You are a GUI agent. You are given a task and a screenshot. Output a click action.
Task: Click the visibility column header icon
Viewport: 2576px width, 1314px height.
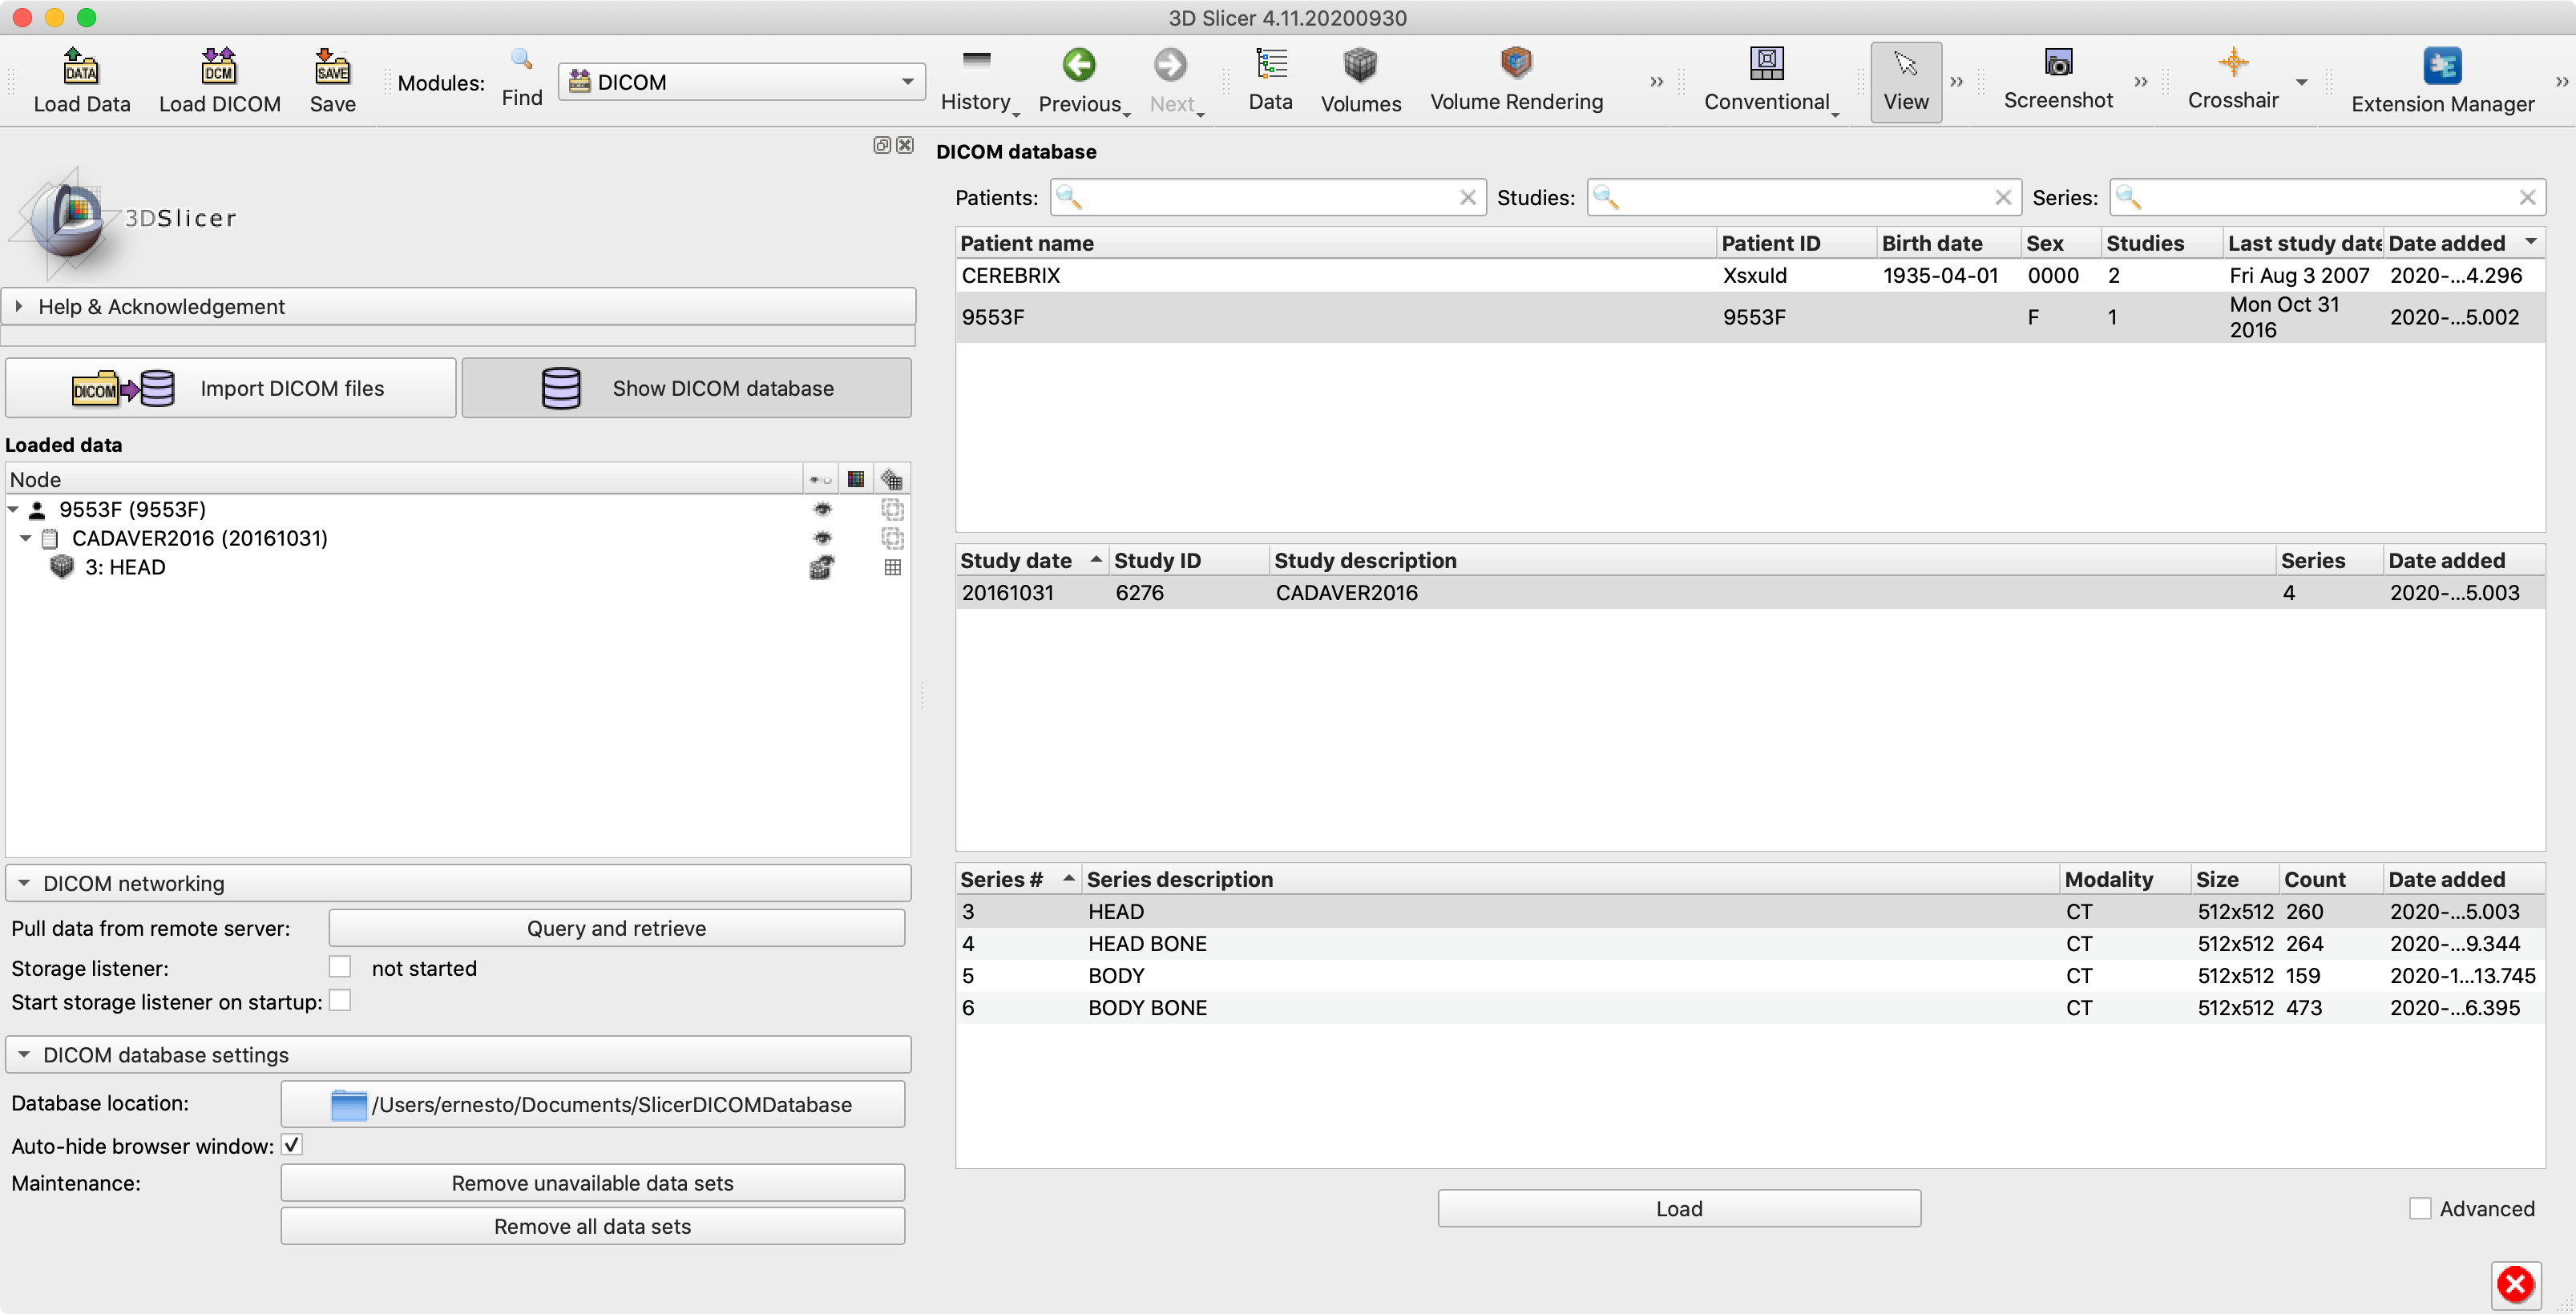[820, 480]
